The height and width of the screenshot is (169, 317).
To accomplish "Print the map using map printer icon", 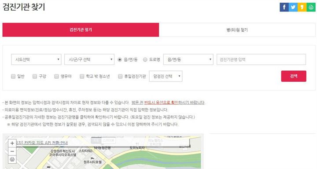I will (12, 159).
